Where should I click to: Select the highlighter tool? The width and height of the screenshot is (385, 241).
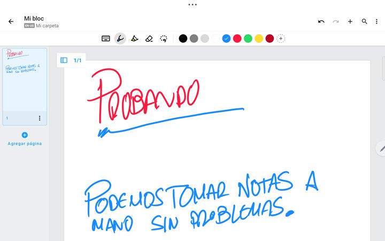tap(134, 39)
